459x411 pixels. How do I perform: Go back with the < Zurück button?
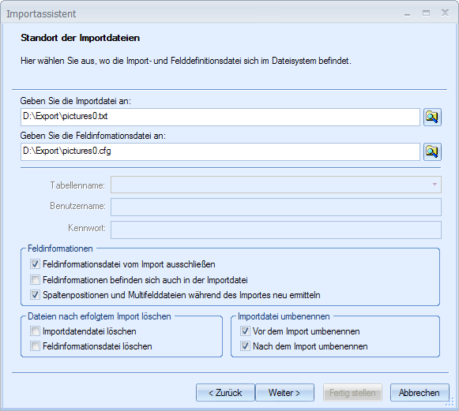pos(225,393)
